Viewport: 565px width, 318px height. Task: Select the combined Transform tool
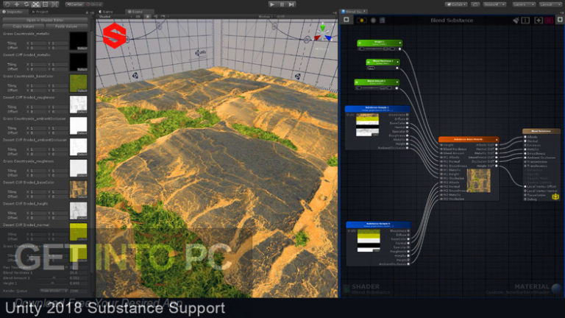[54, 4]
